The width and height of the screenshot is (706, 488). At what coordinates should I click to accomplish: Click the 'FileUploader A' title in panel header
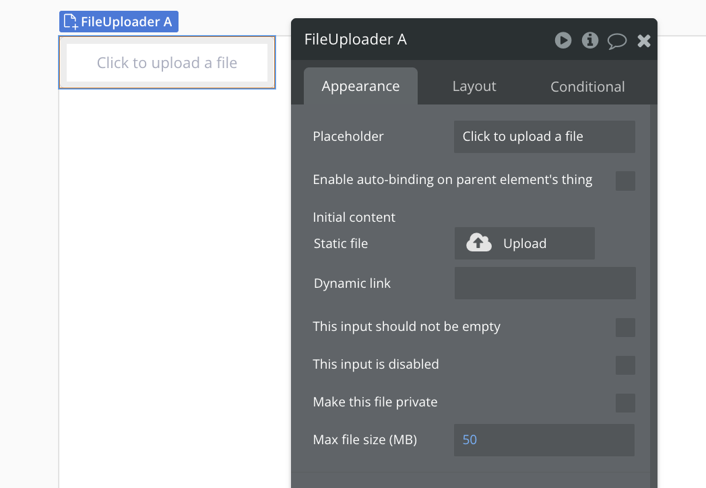click(x=356, y=40)
